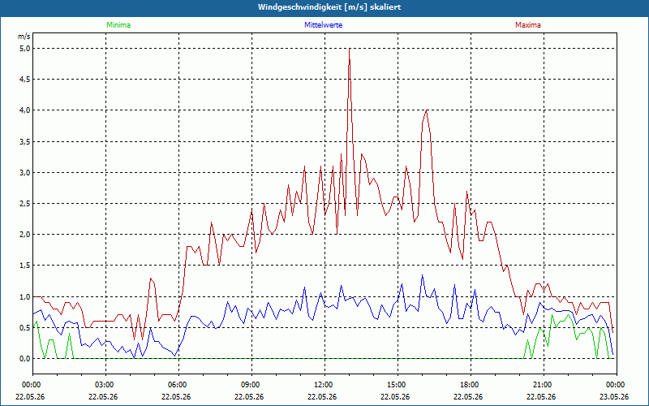649x406 pixels.
Task: Click the 12:00 time axis label
Action: click(324, 385)
